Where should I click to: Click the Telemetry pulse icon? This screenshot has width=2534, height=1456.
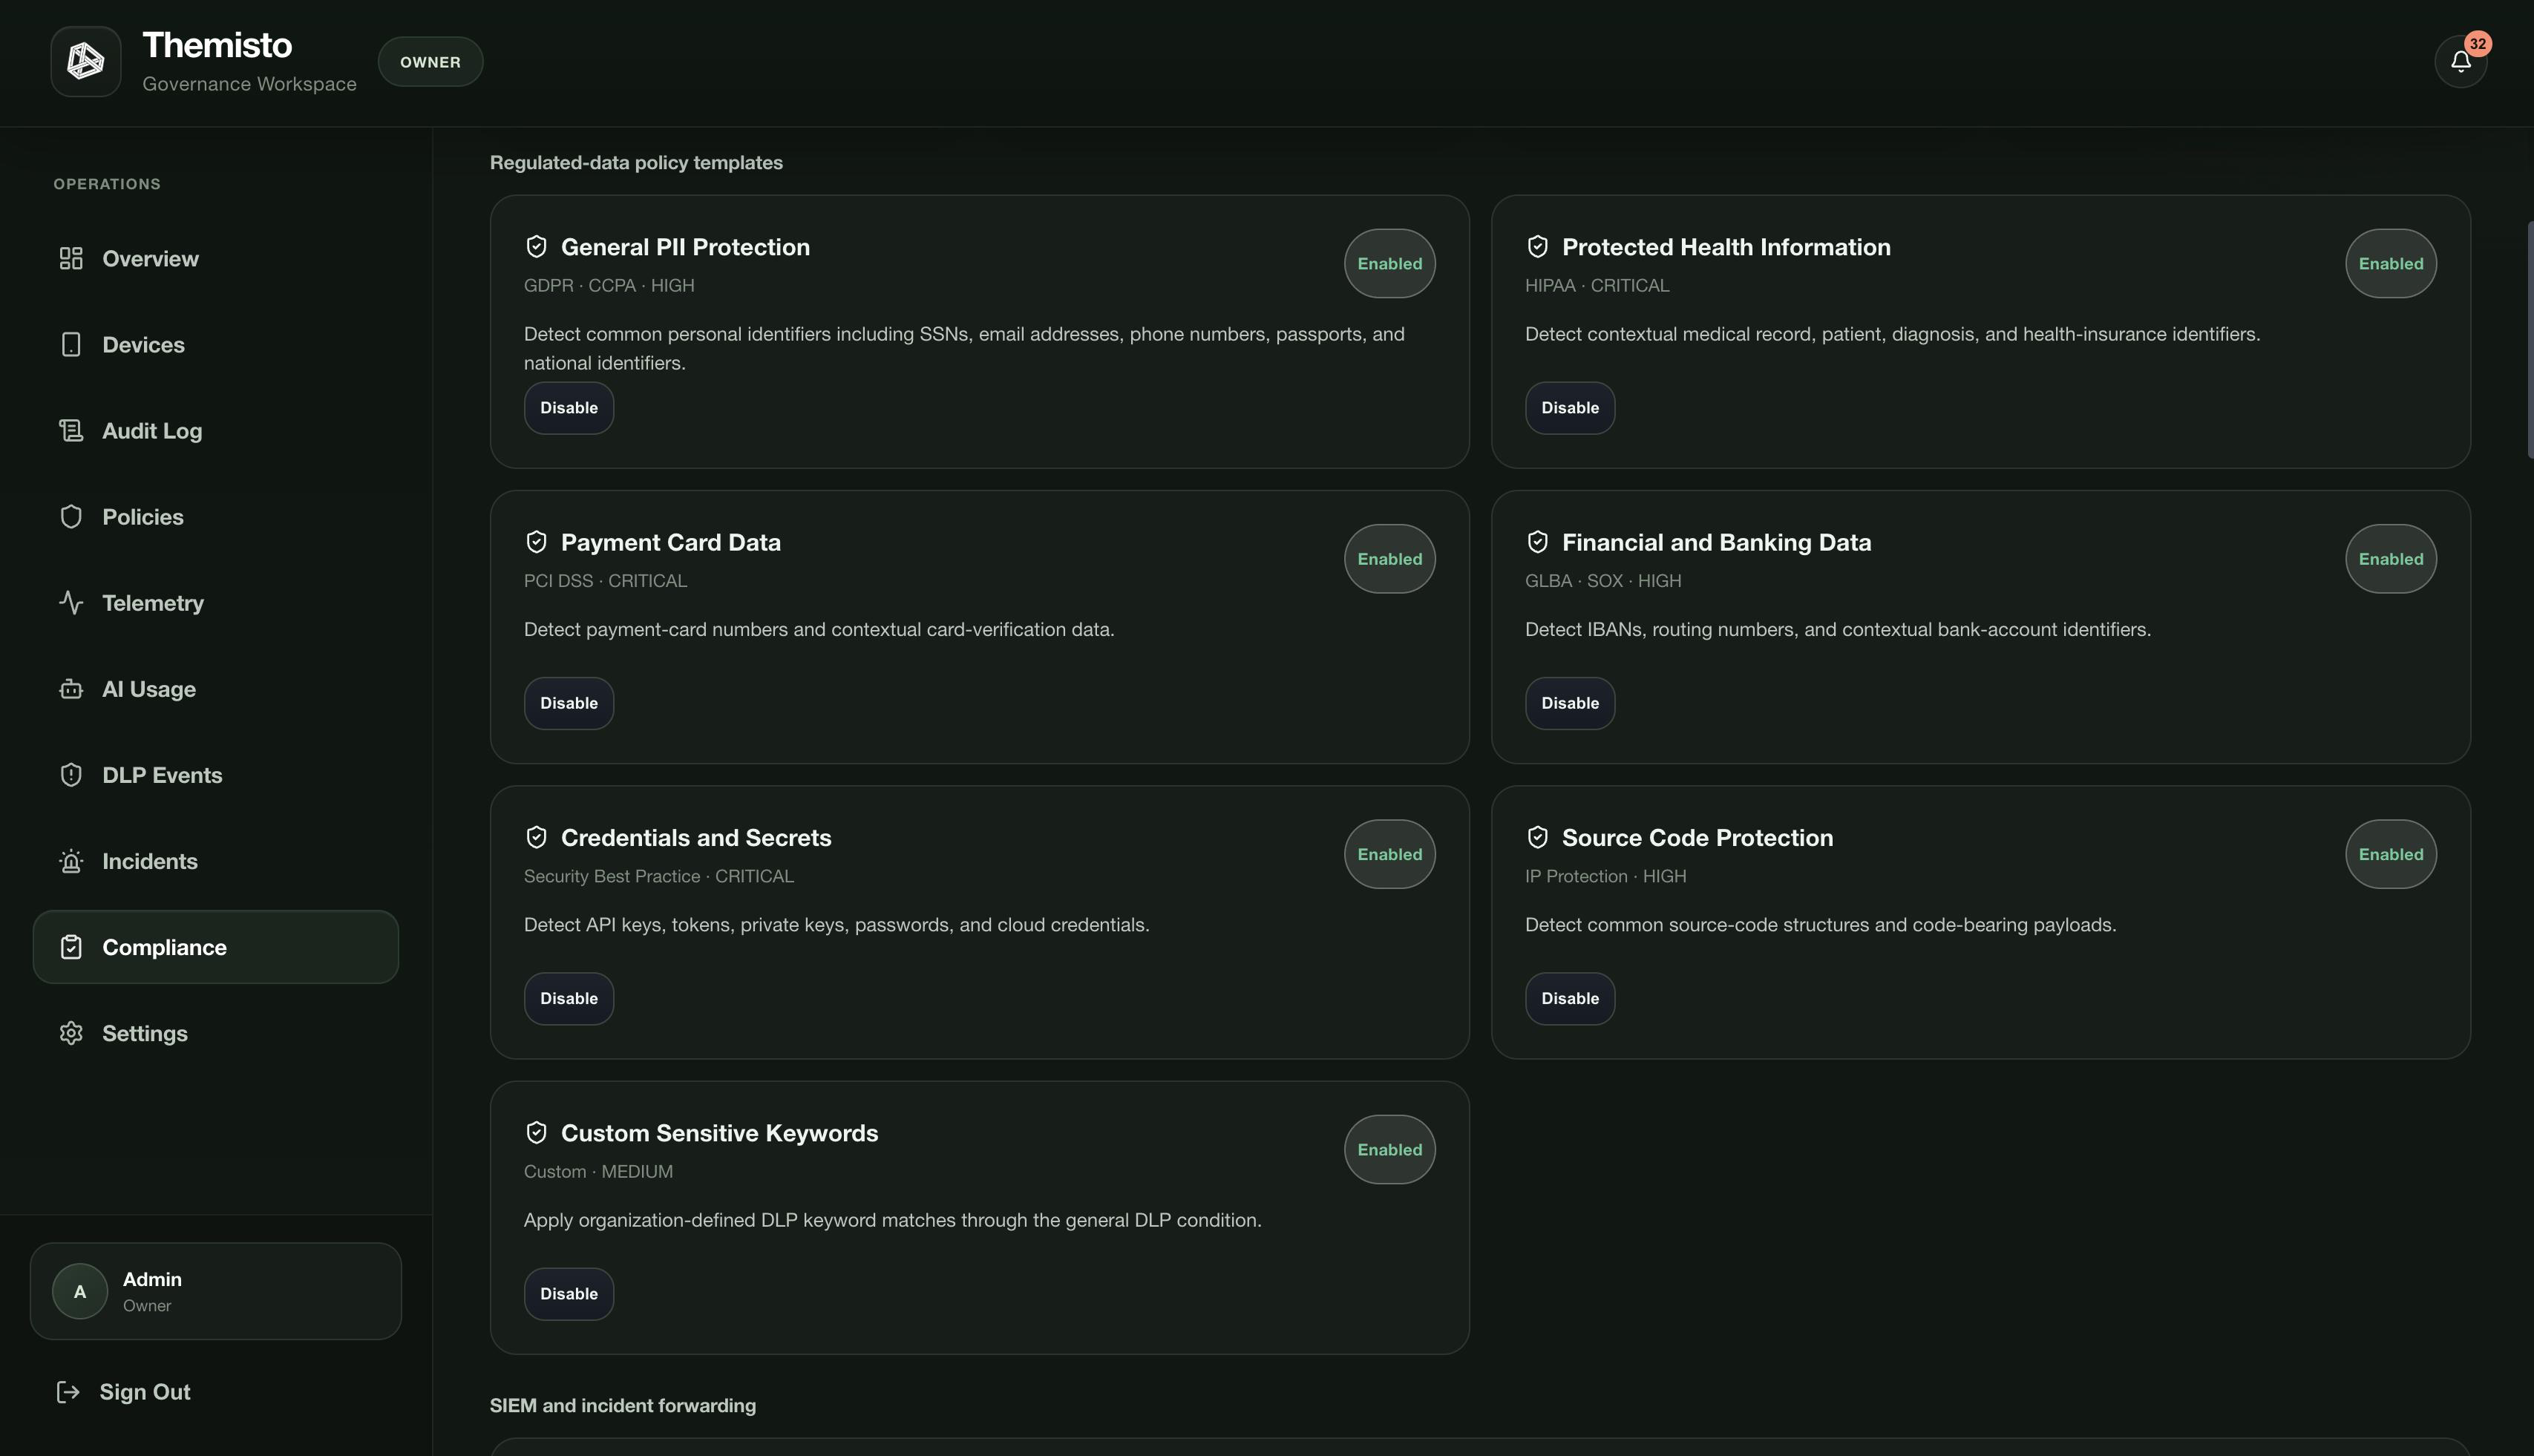[x=71, y=603]
